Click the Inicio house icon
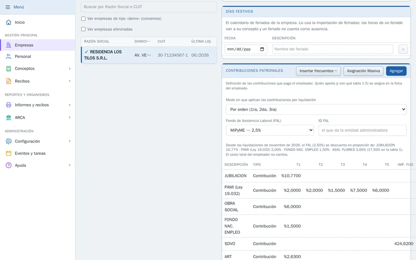Viewport: 416px width, 260px height. coord(9,22)
